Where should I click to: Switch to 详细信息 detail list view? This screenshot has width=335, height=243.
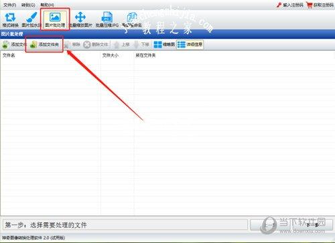click(x=190, y=45)
